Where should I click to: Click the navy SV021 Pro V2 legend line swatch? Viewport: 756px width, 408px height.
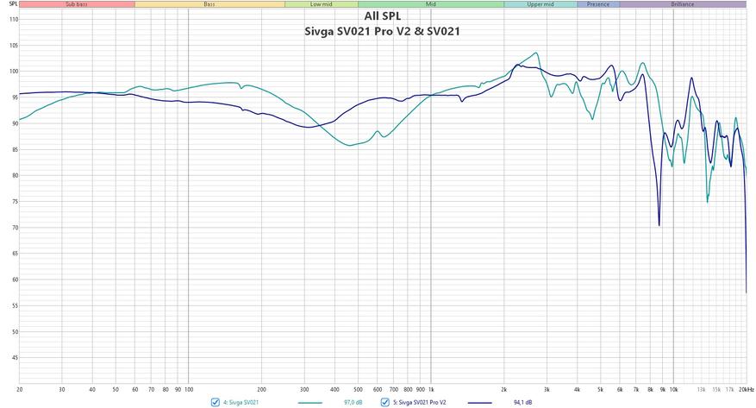coord(480,403)
